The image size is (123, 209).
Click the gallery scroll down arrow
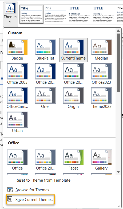point(118,172)
